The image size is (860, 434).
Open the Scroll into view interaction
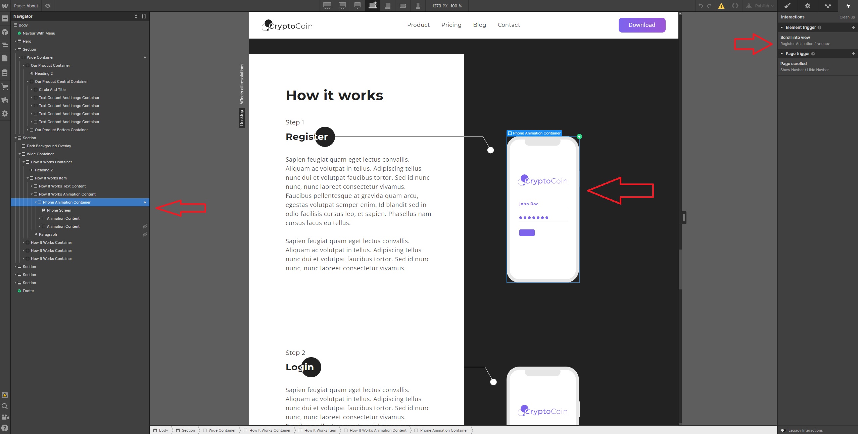click(x=818, y=41)
